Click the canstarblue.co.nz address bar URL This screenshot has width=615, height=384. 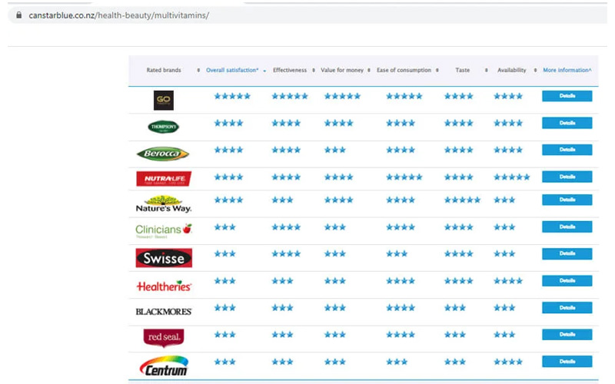tap(119, 15)
